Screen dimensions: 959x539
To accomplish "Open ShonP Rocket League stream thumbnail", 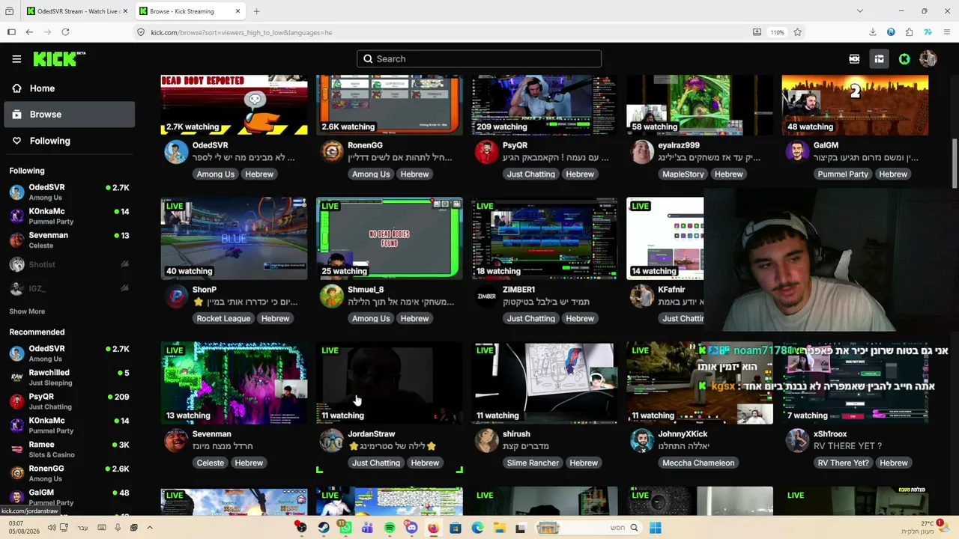I will 234,239.
